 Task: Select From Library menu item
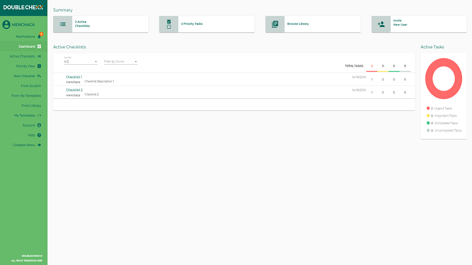31,105
